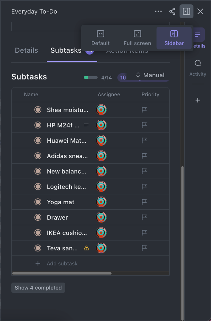Screen dimensions: 211x321
Task: Set priority flag for Yoga mat subtask
Action: click(144, 202)
